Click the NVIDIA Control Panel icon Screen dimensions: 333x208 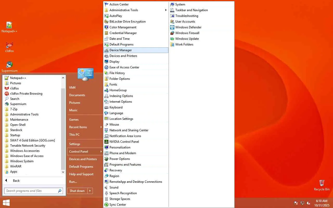(x=106, y=142)
